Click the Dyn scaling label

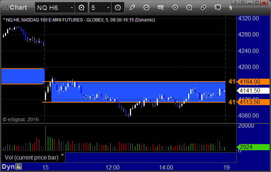click(8, 167)
